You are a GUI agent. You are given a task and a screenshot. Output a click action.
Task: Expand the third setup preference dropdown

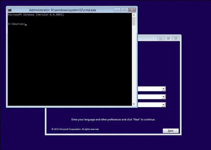164,105
